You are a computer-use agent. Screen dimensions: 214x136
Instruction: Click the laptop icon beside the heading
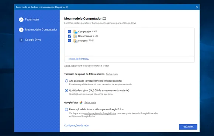point(104,18)
